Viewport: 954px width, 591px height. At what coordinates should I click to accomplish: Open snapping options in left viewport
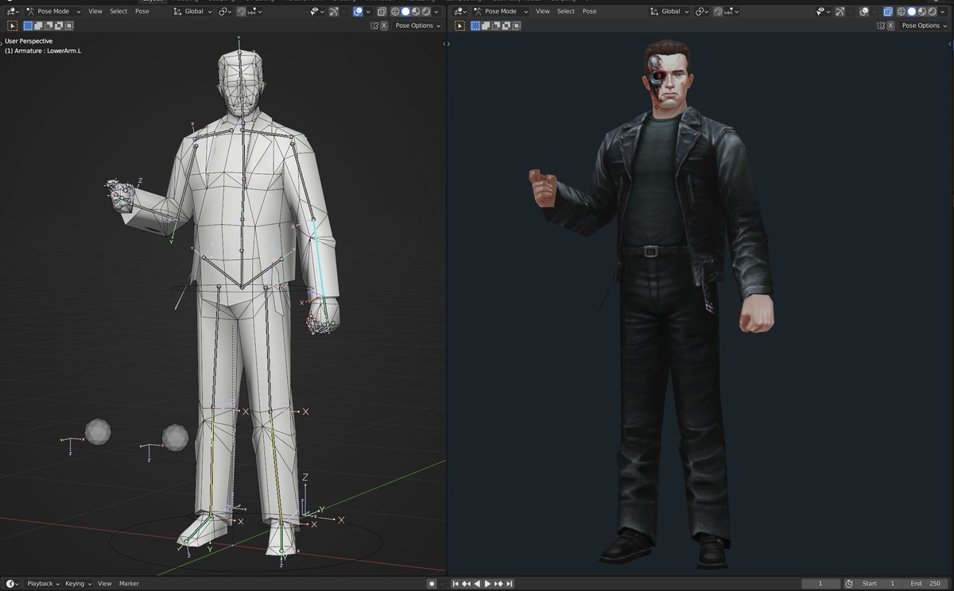tap(255, 11)
